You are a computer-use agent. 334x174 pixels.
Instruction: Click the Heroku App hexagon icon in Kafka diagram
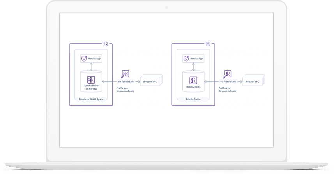[84, 58]
